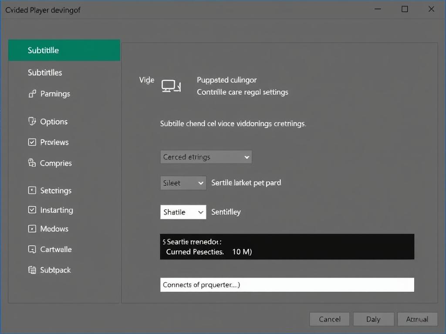This screenshot has width=446, height=334.
Task: Click the Cartwalle sidebar icon
Action: [x=32, y=249]
